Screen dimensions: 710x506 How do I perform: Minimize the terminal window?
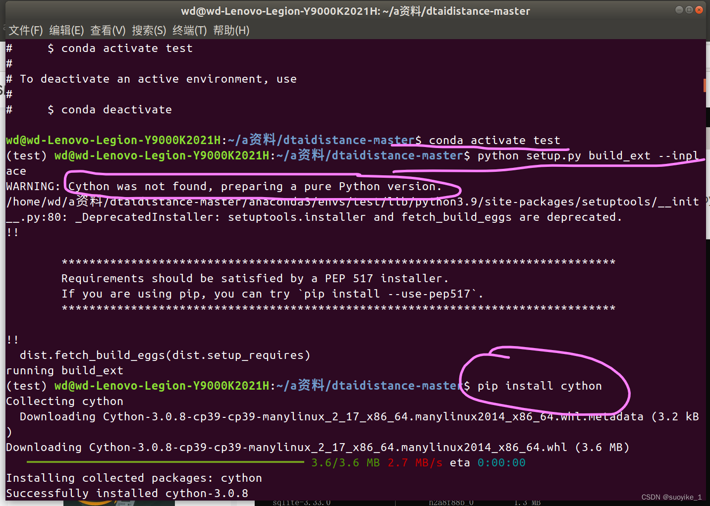pyautogui.click(x=678, y=9)
